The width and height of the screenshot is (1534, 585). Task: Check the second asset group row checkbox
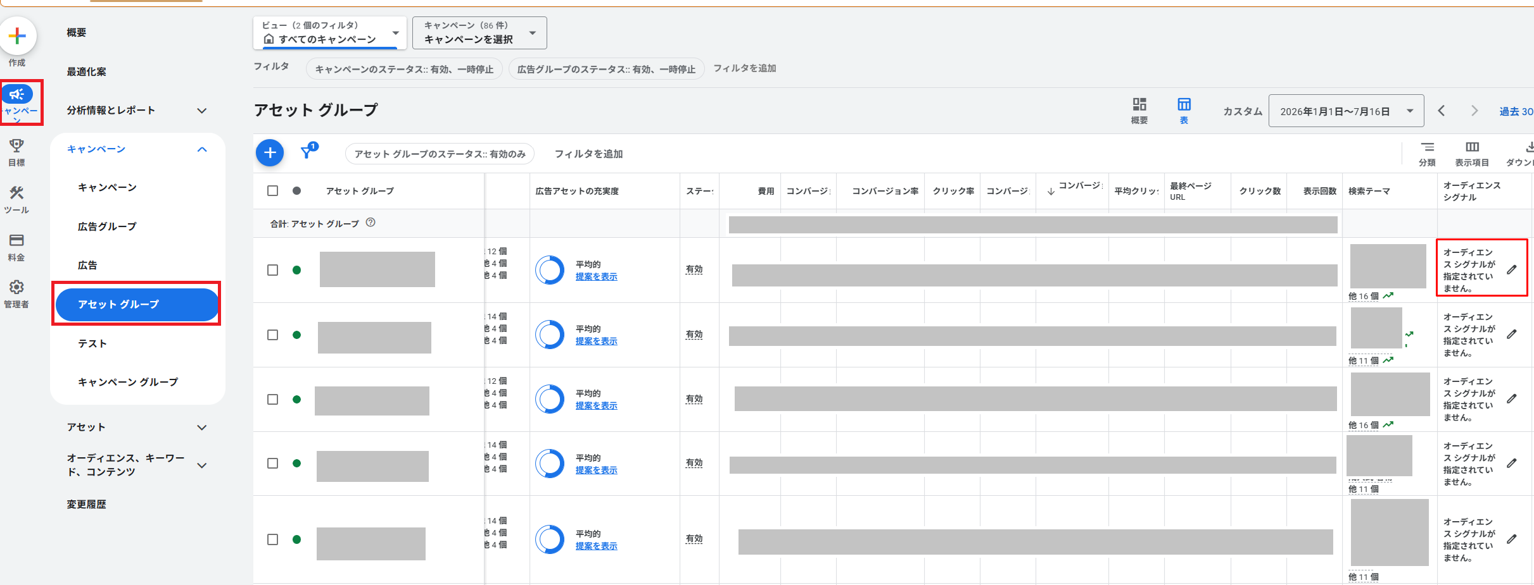pyautogui.click(x=273, y=335)
